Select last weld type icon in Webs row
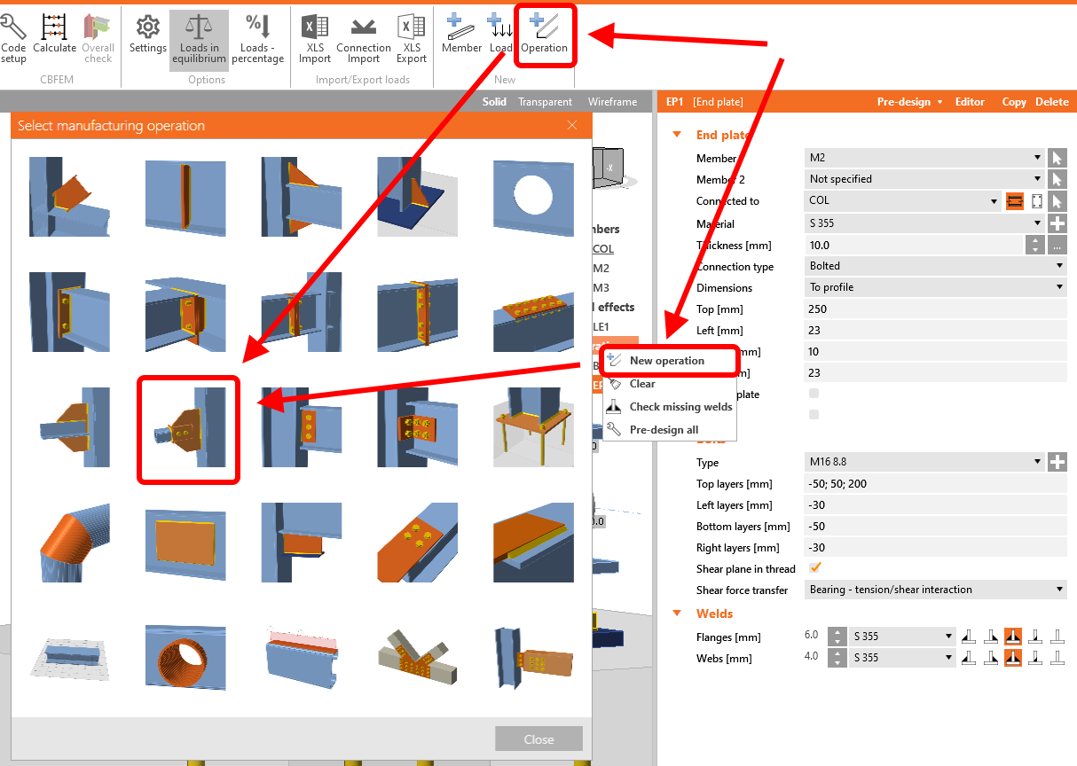 click(x=1057, y=658)
